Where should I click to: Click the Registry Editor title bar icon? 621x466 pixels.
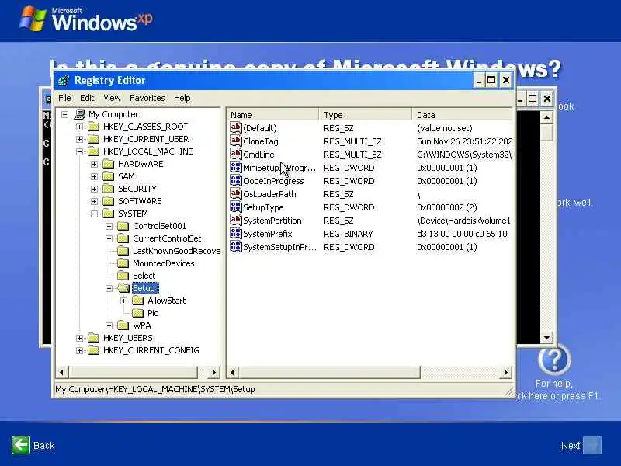(x=64, y=81)
